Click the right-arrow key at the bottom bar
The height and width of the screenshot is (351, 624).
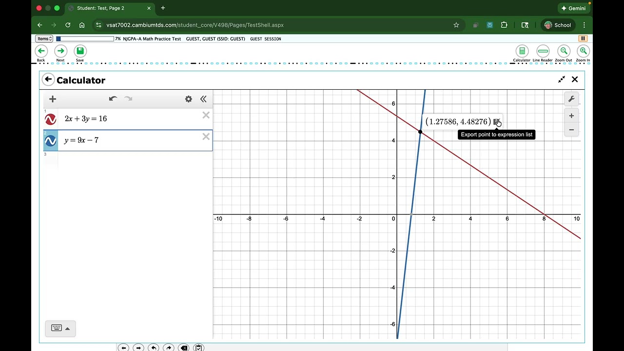click(139, 348)
